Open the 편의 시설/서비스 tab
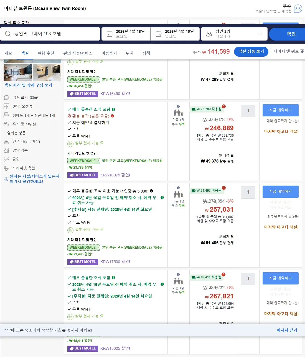Image resolution: width=305 pixels, height=357 pixels. point(78,53)
